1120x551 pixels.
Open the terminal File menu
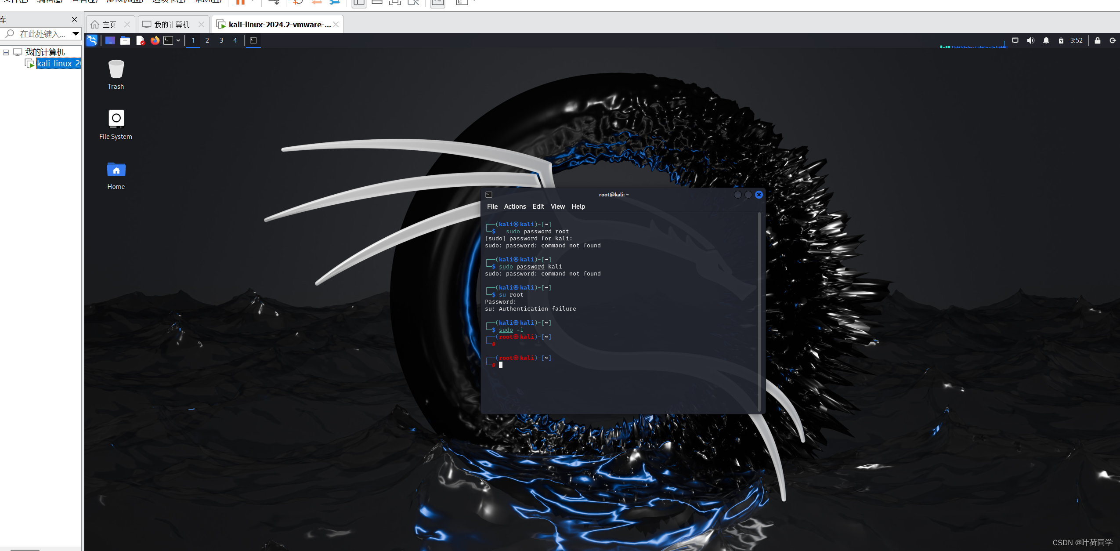(492, 207)
